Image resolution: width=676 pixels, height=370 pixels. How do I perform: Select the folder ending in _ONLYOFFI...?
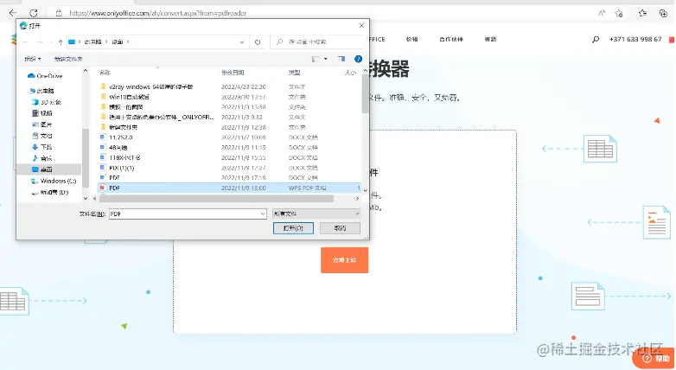click(x=157, y=117)
